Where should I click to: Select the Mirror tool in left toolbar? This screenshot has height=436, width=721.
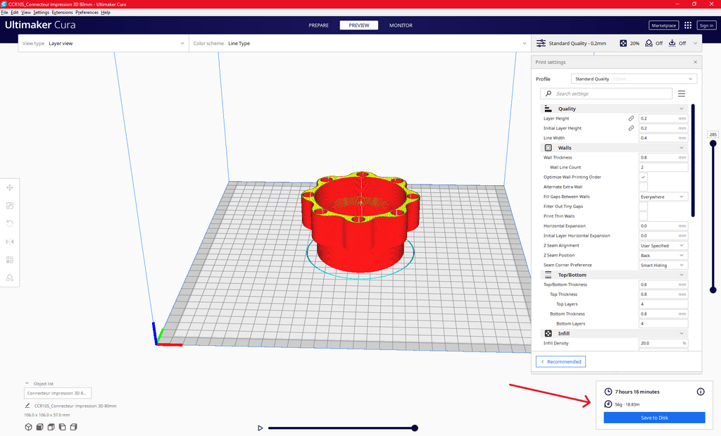[10, 242]
